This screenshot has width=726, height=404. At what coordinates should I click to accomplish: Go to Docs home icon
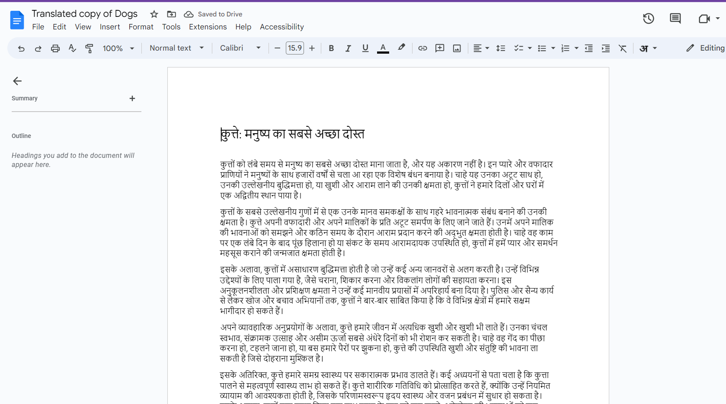click(x=17, y=20)
